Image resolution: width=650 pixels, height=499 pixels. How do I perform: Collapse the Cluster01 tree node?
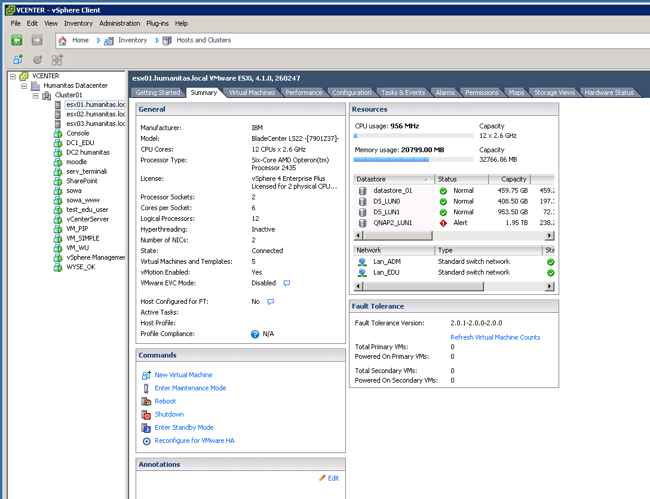(x=35, y=96)
